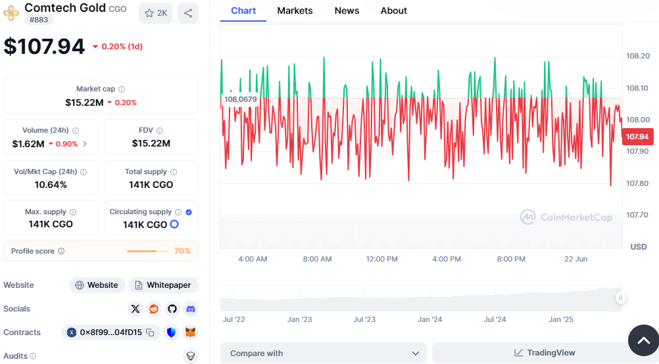Open the Compare with dropdown

[x=323, y=353]
